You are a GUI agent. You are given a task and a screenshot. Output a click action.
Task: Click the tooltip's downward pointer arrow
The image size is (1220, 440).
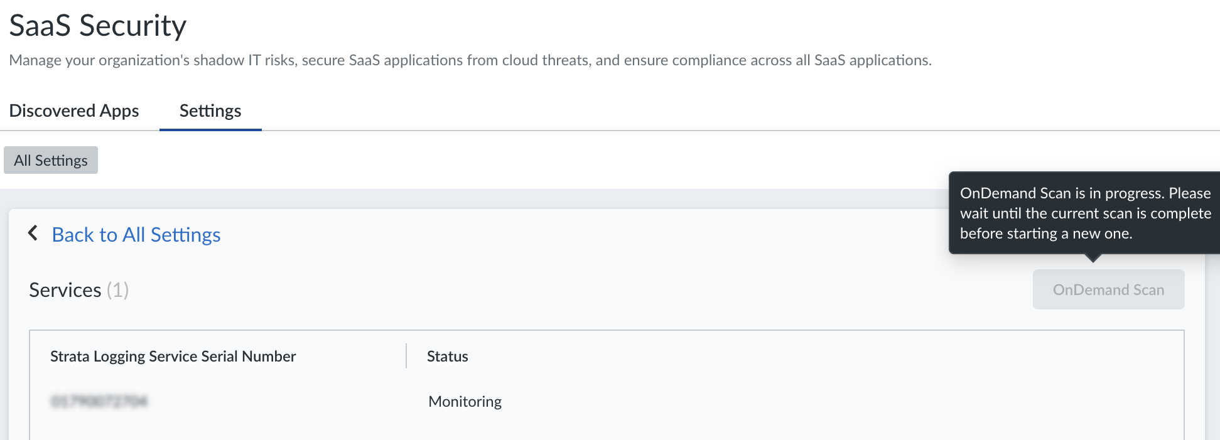pos(1093,258)
